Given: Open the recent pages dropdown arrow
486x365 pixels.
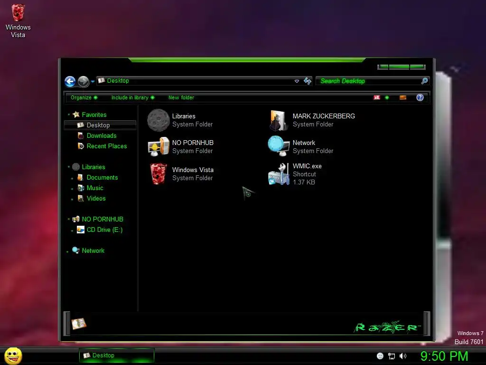Looking at the screenshot, I should (x=93, y=82).
